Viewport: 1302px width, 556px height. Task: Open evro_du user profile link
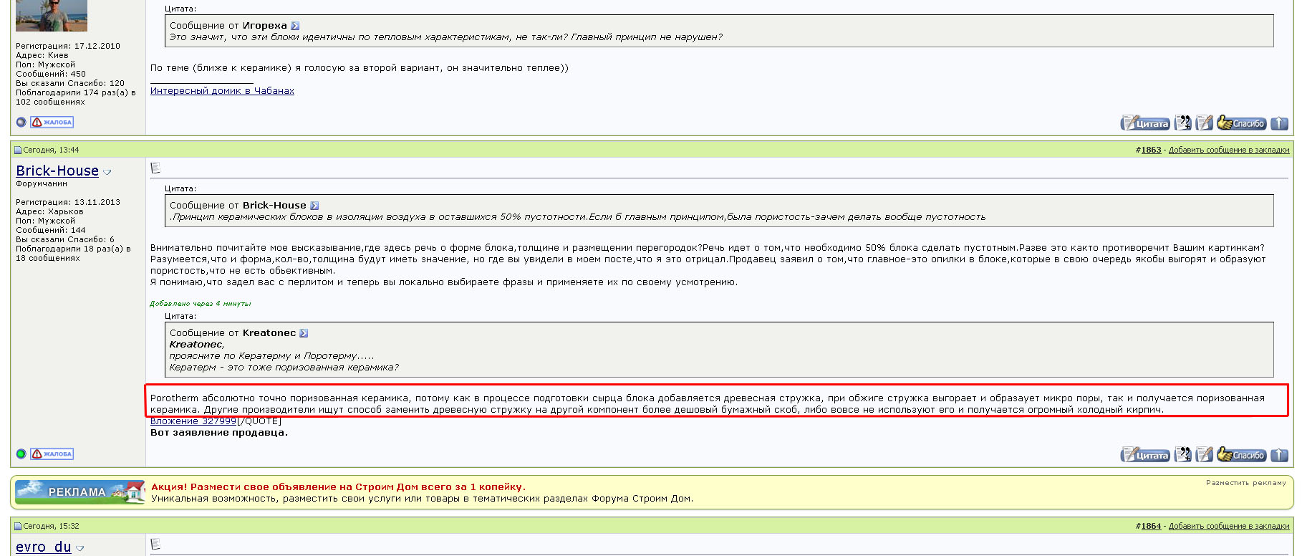point(44,547)
